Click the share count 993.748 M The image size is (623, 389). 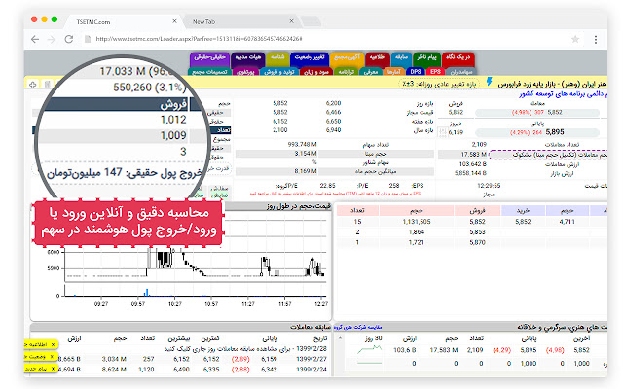pyautogui.click(x=302, y=144)
